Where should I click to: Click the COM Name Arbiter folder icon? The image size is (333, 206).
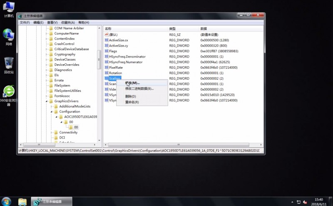[51, 28]
